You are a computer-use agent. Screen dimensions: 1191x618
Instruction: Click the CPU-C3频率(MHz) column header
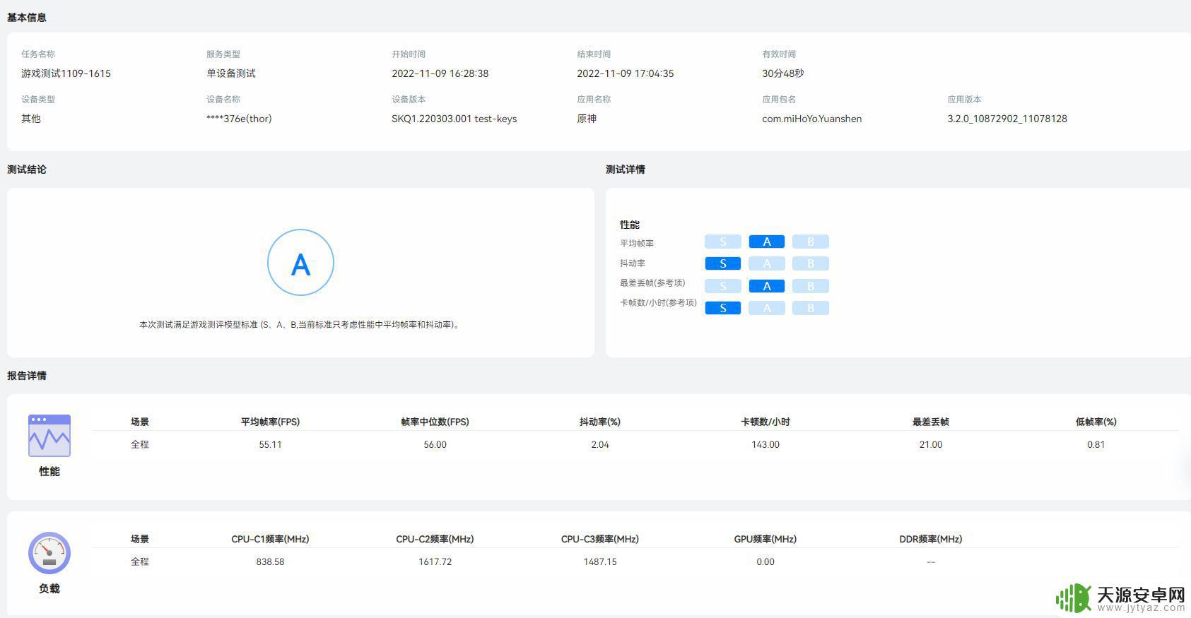pos(600,539)
